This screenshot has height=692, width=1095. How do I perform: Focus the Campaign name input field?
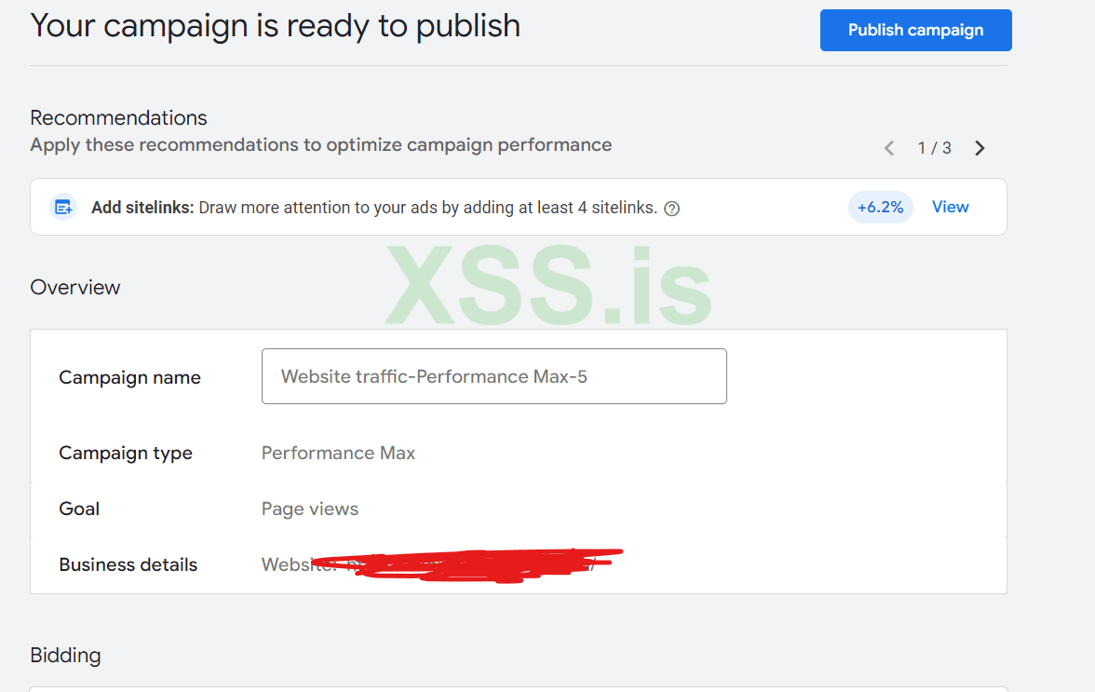click(493, 376)
